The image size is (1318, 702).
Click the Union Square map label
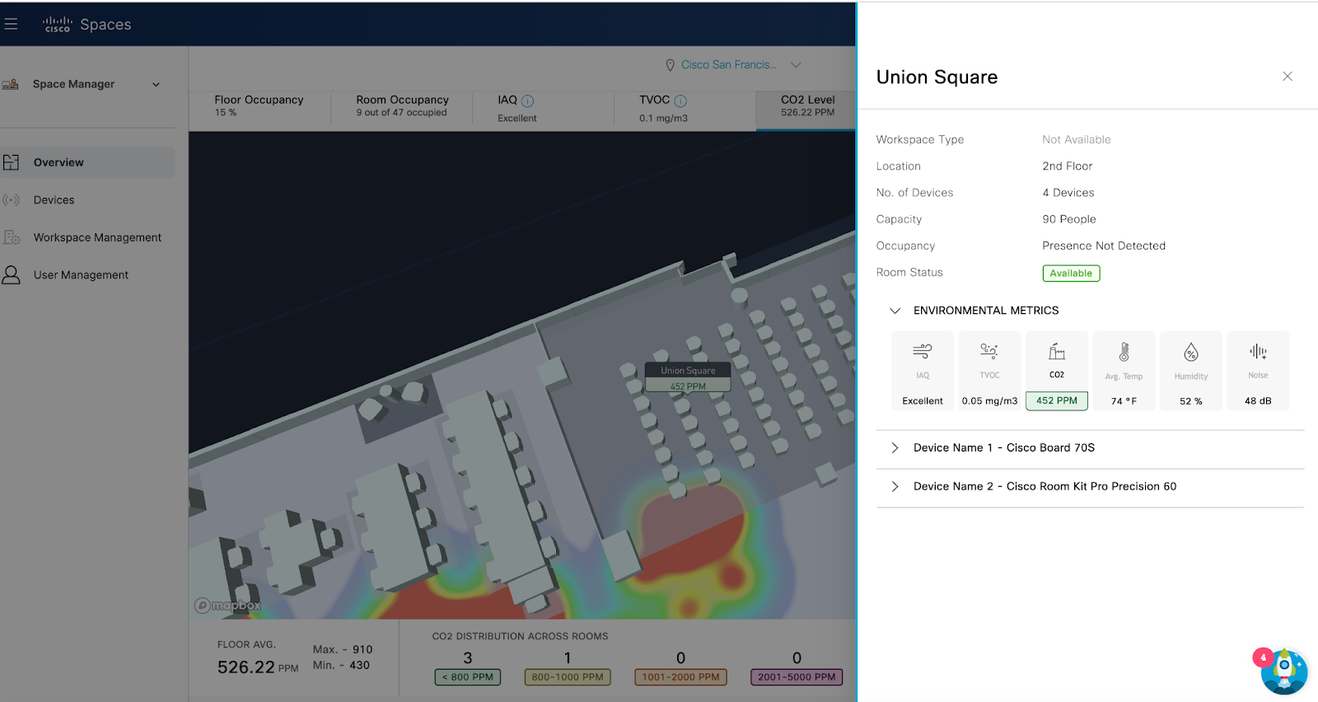tap(688, 371)
